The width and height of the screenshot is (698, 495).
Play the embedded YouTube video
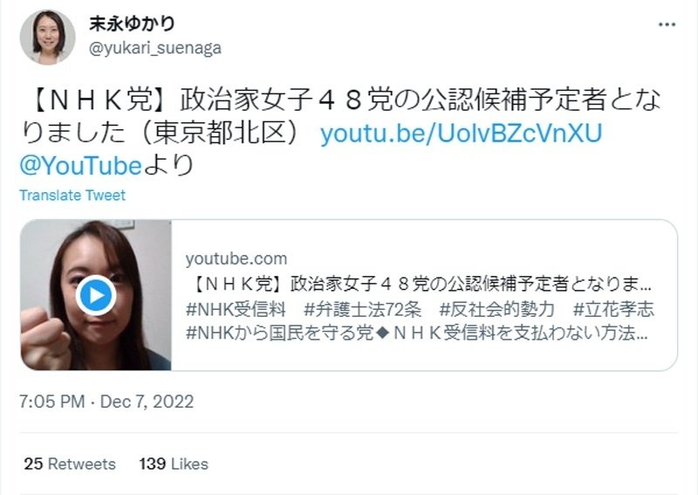point(96,295)
